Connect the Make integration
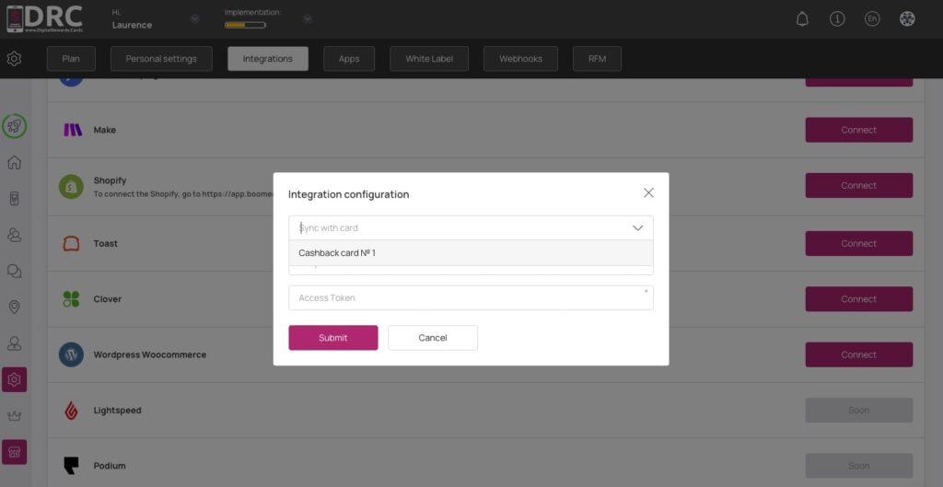The image size is (943, 487). pos(859,130)
